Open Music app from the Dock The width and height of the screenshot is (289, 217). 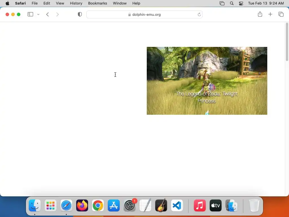(200, 205)
